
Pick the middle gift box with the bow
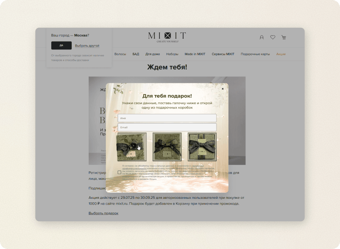coord(167,147)
